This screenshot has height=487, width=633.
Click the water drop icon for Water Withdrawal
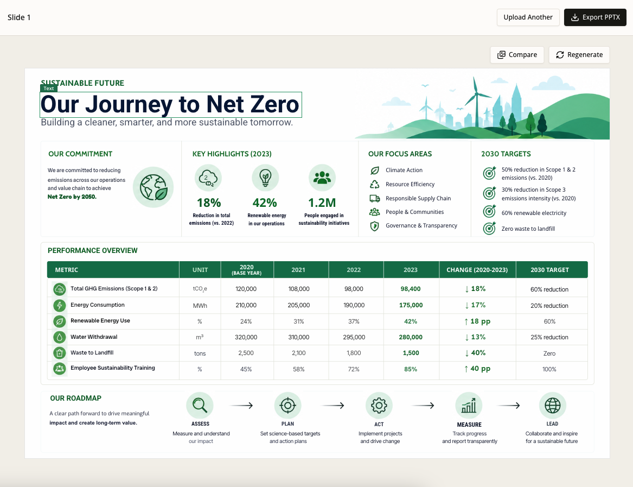pos(60,337)
